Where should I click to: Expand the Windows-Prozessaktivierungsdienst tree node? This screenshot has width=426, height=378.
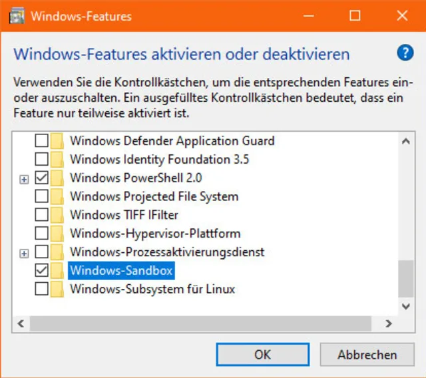pyautogui.click(x=25, y=253)
